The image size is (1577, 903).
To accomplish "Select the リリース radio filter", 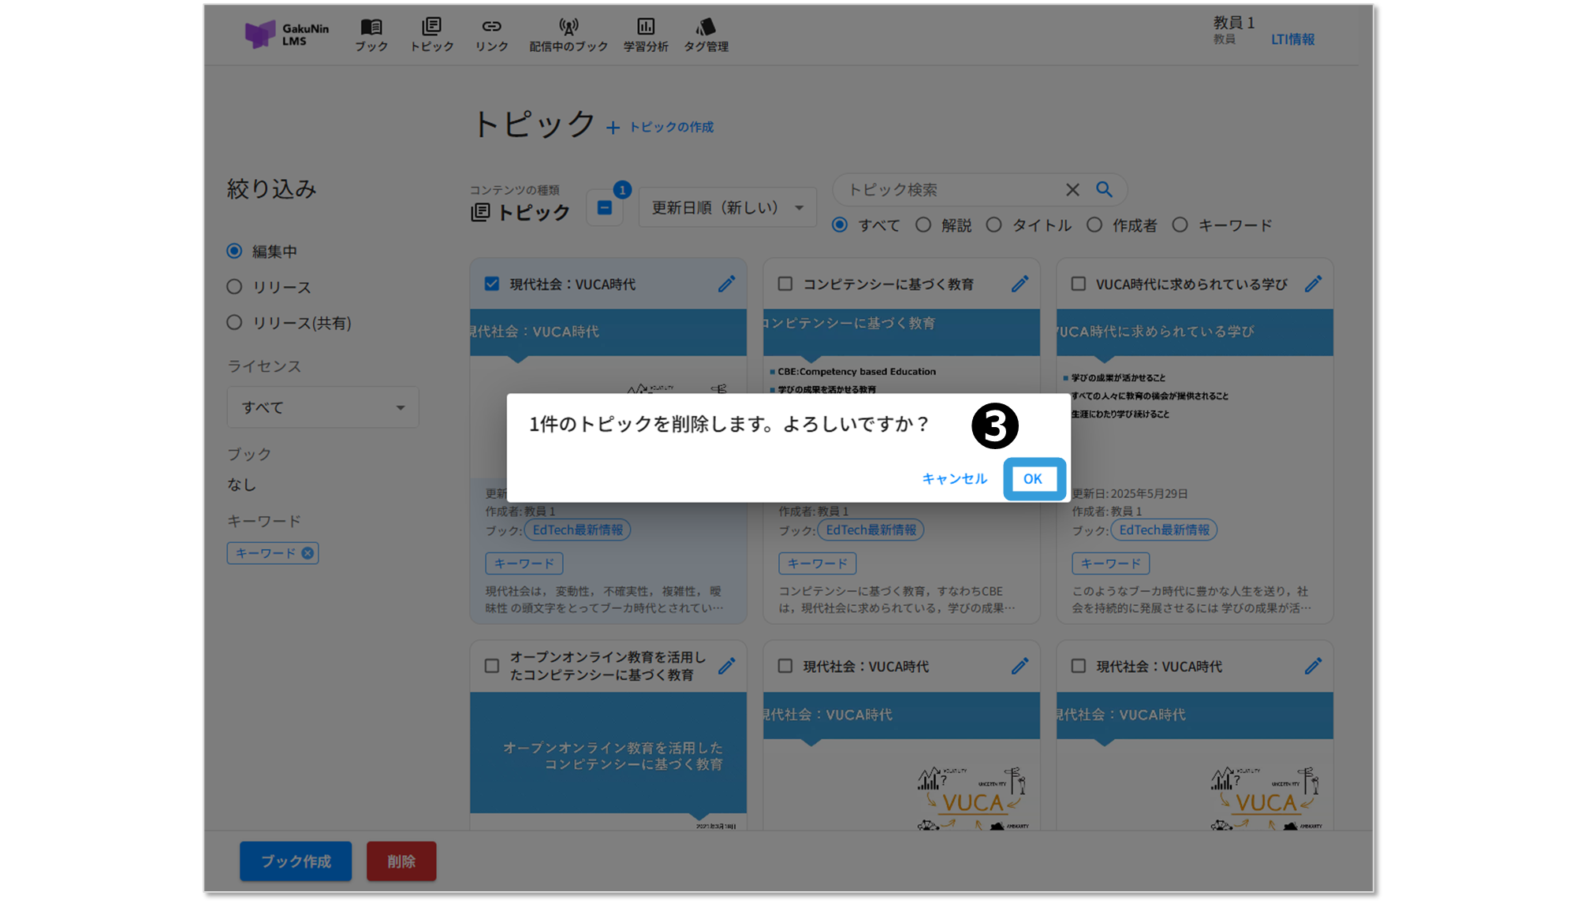I will [234, 287].
